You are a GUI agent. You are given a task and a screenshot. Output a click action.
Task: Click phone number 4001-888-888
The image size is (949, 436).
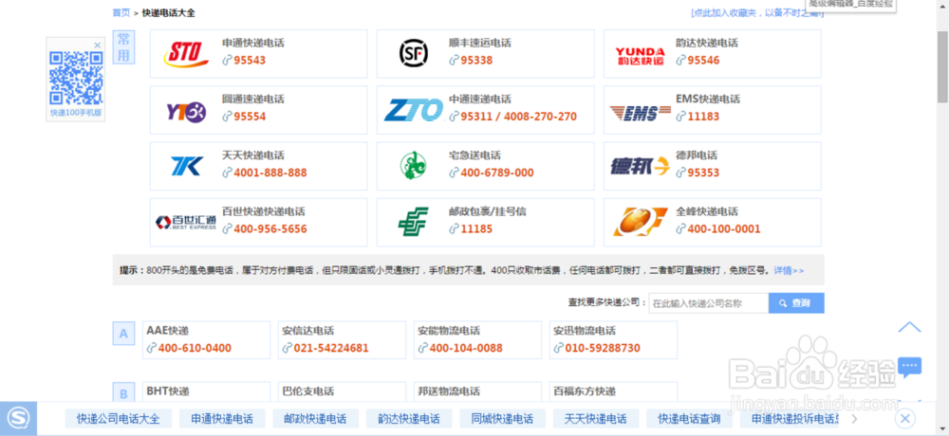pos(270,173)
